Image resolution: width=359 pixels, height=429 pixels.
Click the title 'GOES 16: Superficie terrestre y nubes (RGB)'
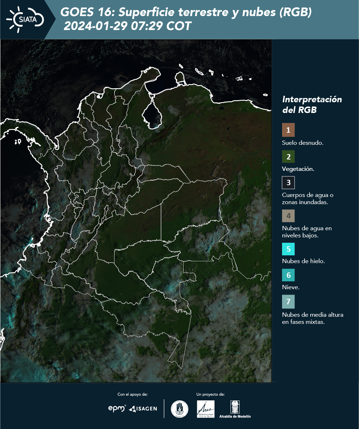click(x=186, y=13)
